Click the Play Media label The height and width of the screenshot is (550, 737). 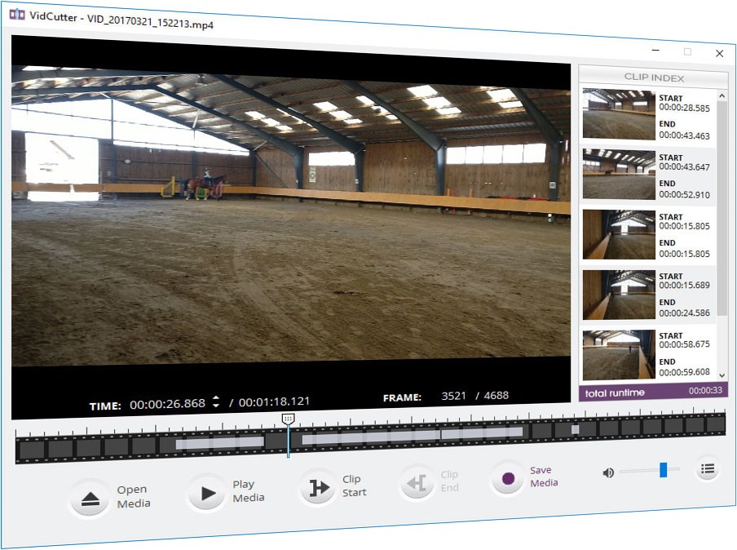point(248,490)
